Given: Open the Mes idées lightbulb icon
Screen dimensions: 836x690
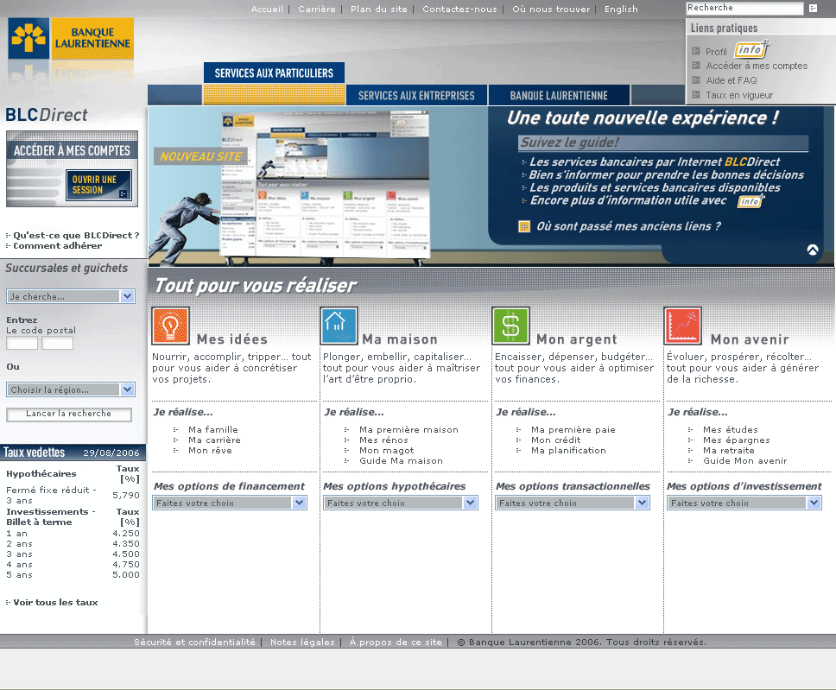Looking at the screenshot, I should tap(171, 326).
